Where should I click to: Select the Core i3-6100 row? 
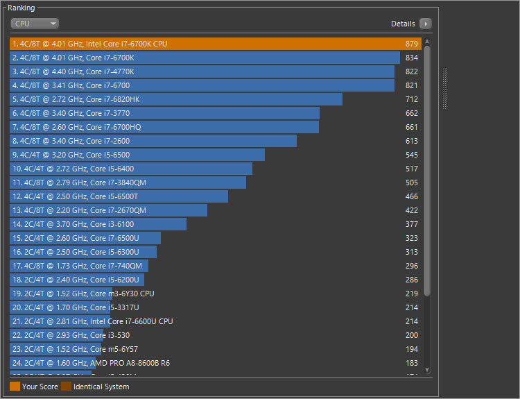tap(216, 224)
